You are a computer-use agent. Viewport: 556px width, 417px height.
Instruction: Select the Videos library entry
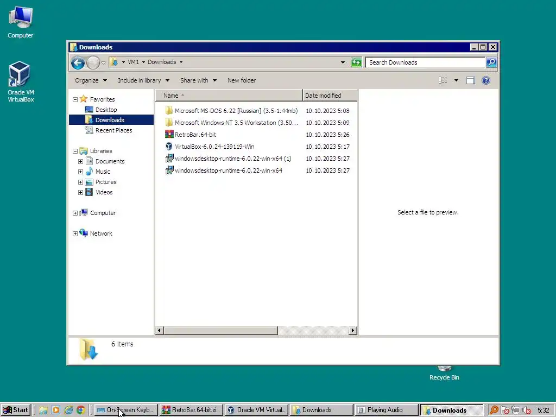tap(104, 192)
